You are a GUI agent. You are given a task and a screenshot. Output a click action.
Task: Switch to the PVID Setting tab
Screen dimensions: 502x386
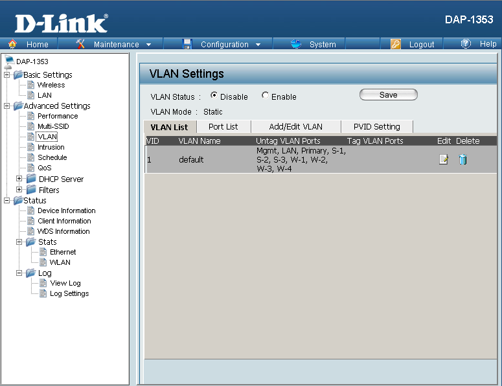(x=377, y=126)
